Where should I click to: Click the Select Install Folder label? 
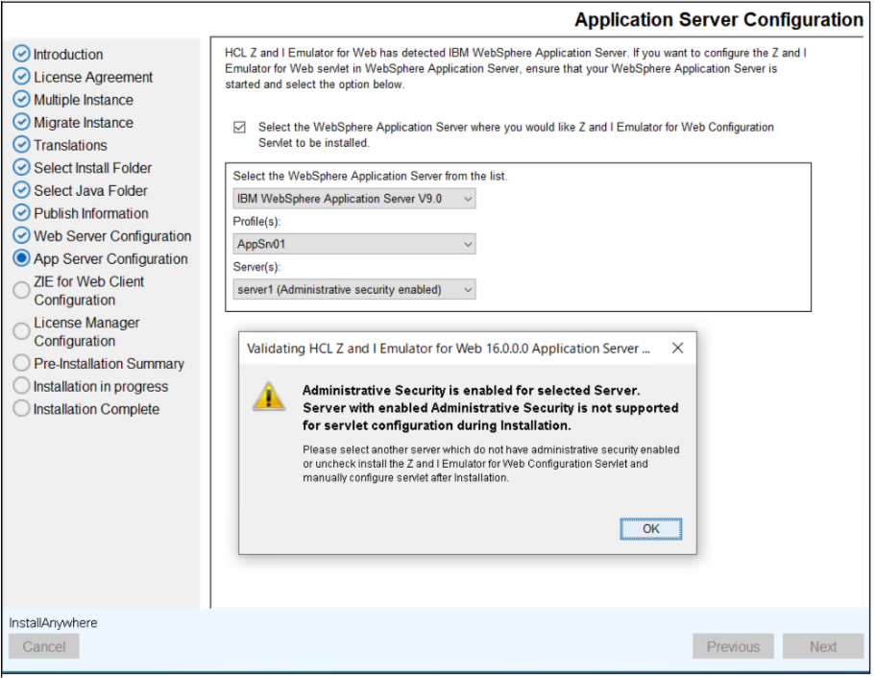point(92,168)
